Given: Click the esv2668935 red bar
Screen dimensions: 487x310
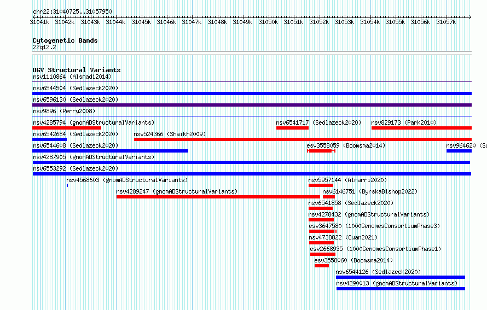Looking at the screenshot, I should pos(323,254).
